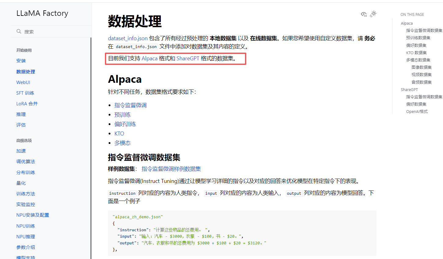
Task: Click the 指令监督微调数据集 section heading
Action: [144, 157]
